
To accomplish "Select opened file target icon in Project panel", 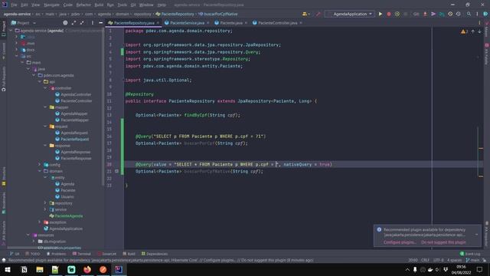I will pyautogui.click(x=65, y=23).
